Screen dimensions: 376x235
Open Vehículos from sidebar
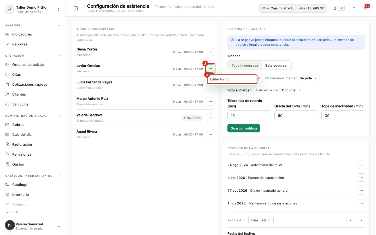click(x=33, y=104)
